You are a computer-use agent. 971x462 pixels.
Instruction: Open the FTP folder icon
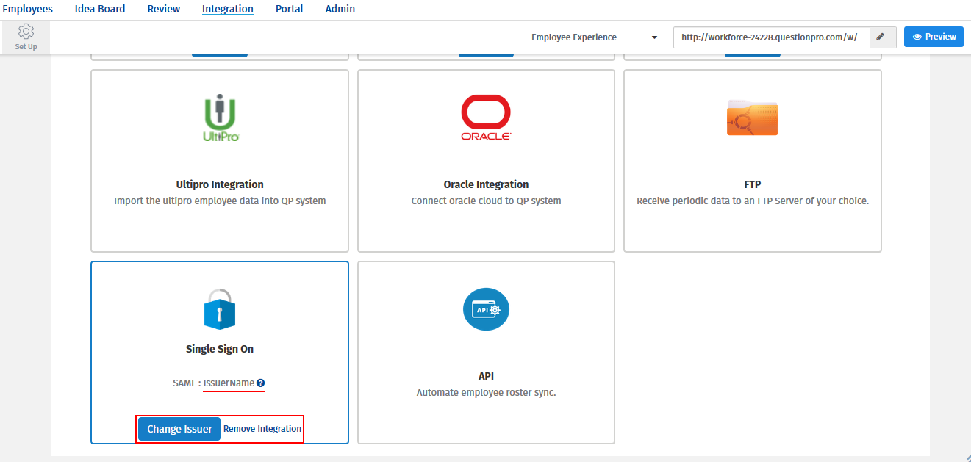752,118
